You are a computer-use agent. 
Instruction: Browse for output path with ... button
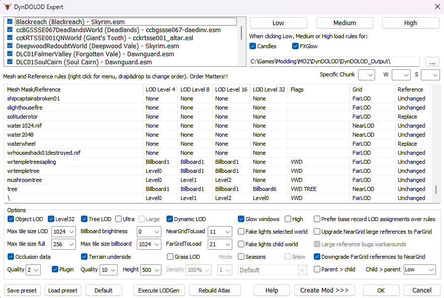pos(432,62)
